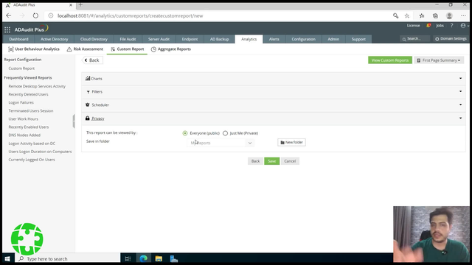This screenshot has height=265, width=472.
Task: Open the Configuration tab
Action: coord(303,39)
